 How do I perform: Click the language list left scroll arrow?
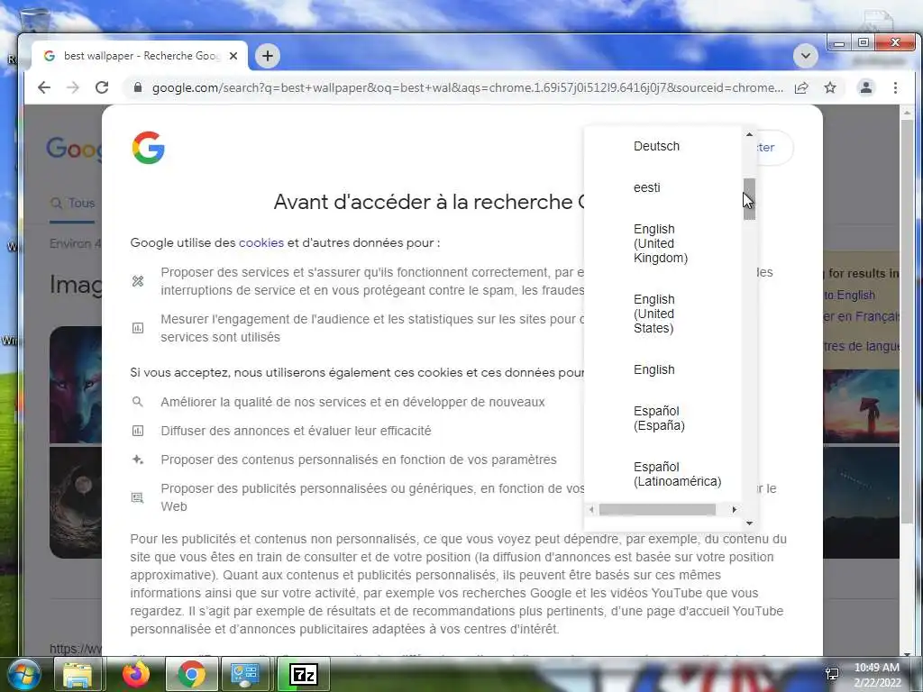coord(591,510)
